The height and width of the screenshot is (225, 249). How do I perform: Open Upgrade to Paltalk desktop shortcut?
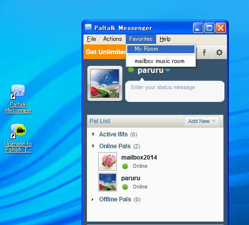pyautogui.click(x=18, y=138)
